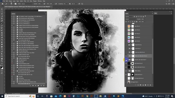Stop playing or recording the action
The image size is (175, 98).
(30, 86)
